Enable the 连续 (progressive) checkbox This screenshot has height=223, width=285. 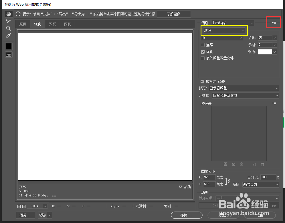[x=203, y=45]
